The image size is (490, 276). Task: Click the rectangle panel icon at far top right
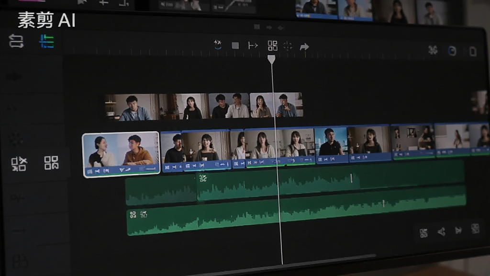[473, 51]
